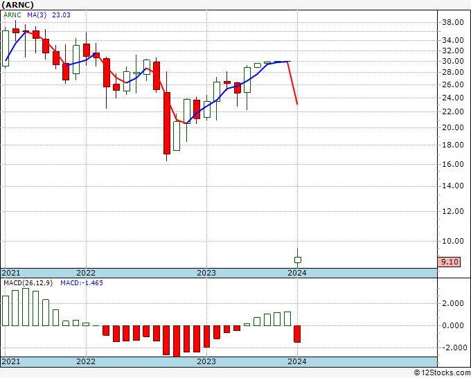Click 2023 on the MACD timeline
471x378 pixels.
(206, 361)
